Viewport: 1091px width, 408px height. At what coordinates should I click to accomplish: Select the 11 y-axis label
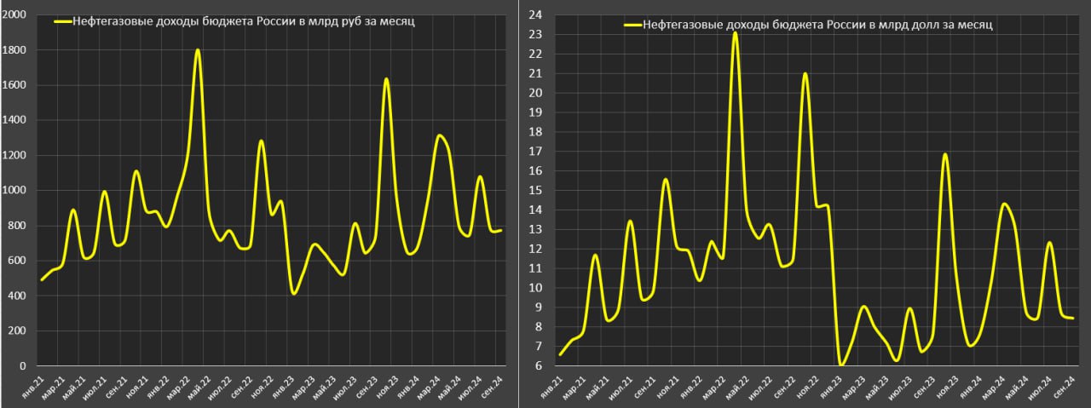(536, 268)
